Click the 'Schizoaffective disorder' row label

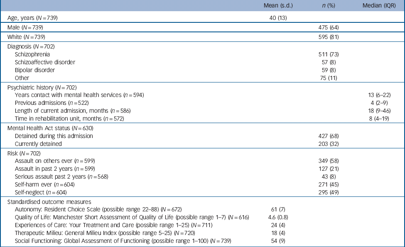pos(45,62)
